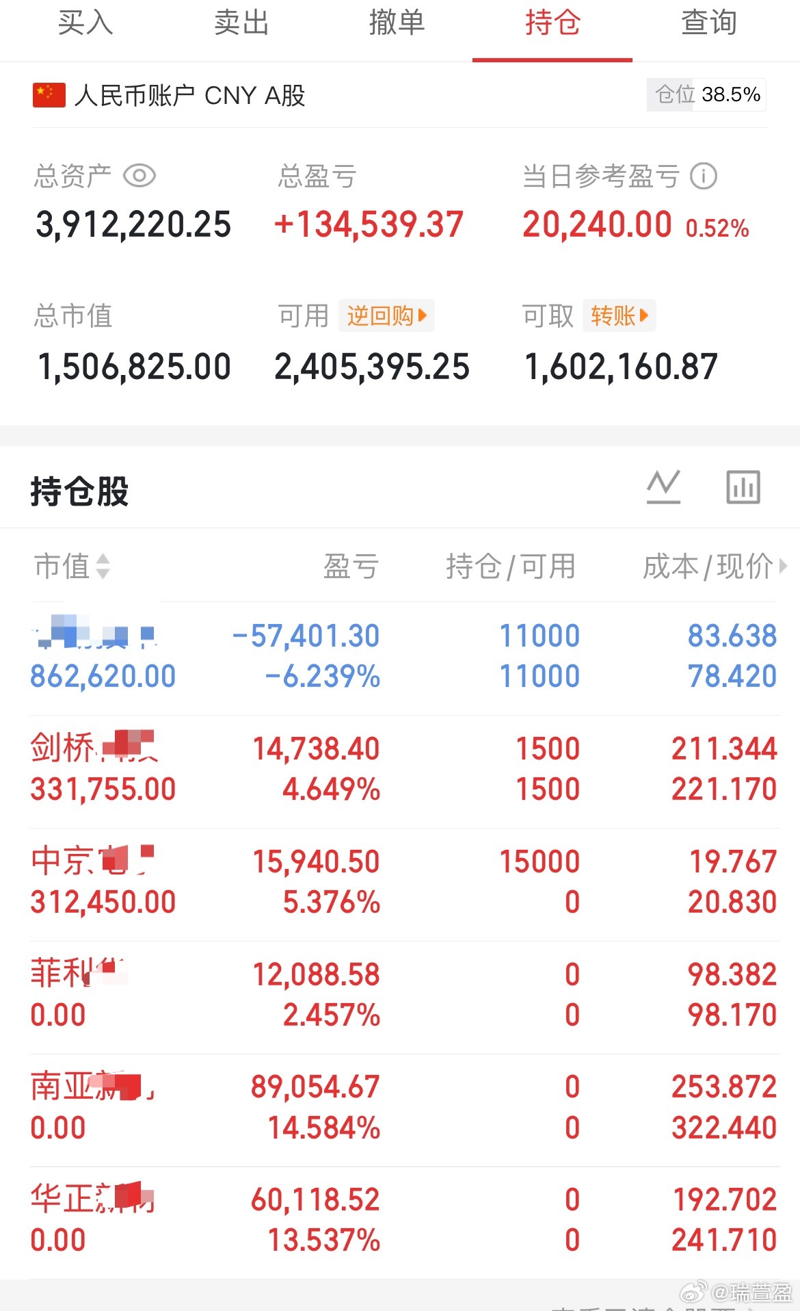
Task: Click the 仓位 38.5% position indicator
Action: coord(706,94)
